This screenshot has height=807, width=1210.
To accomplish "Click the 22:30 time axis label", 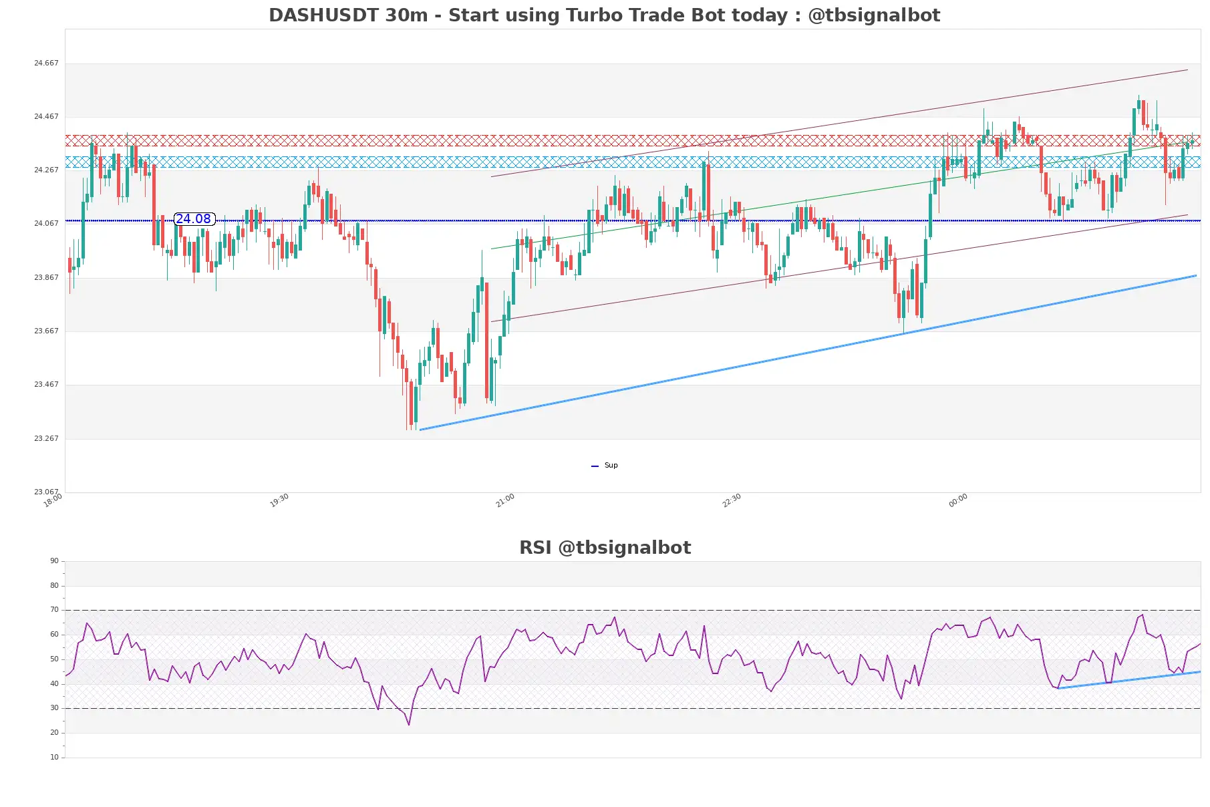I will coord(732,500).
